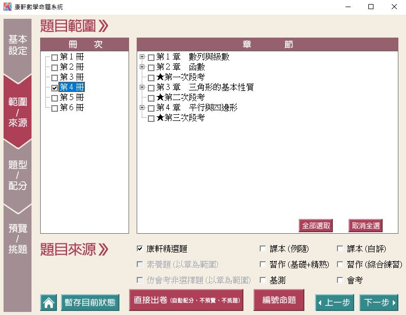This screenshot has width=406, height=315.
Task: Tick the 課本 (例題) checkbox
Action: (x=263, y=249)
